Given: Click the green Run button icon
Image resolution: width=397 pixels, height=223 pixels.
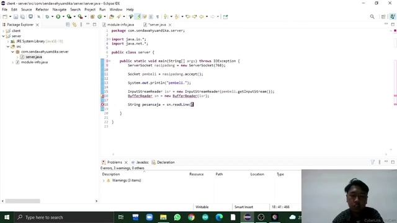Looking at the screenshot, I should coord(58,17).
